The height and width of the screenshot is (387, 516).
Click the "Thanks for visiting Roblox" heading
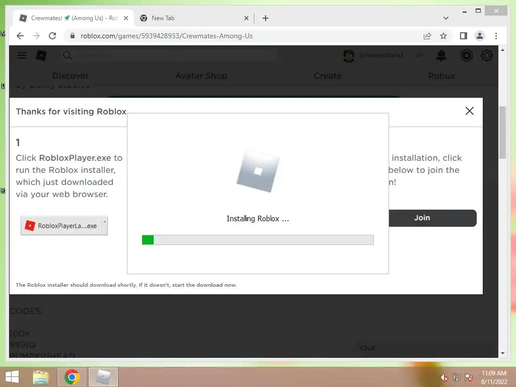pos(71,111)
